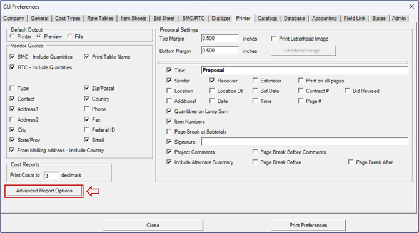Switch to the Rate Tables tab
419x233 pixels.
[100, 18]
